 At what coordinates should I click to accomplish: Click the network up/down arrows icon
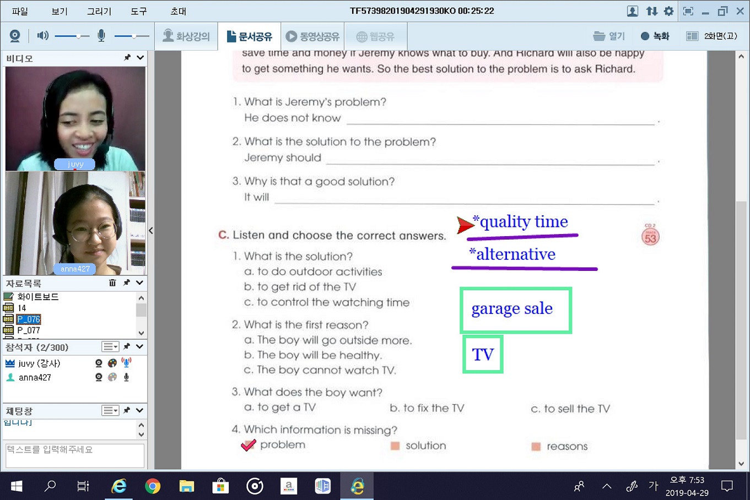pyautogui.click(x=651, y=11)
